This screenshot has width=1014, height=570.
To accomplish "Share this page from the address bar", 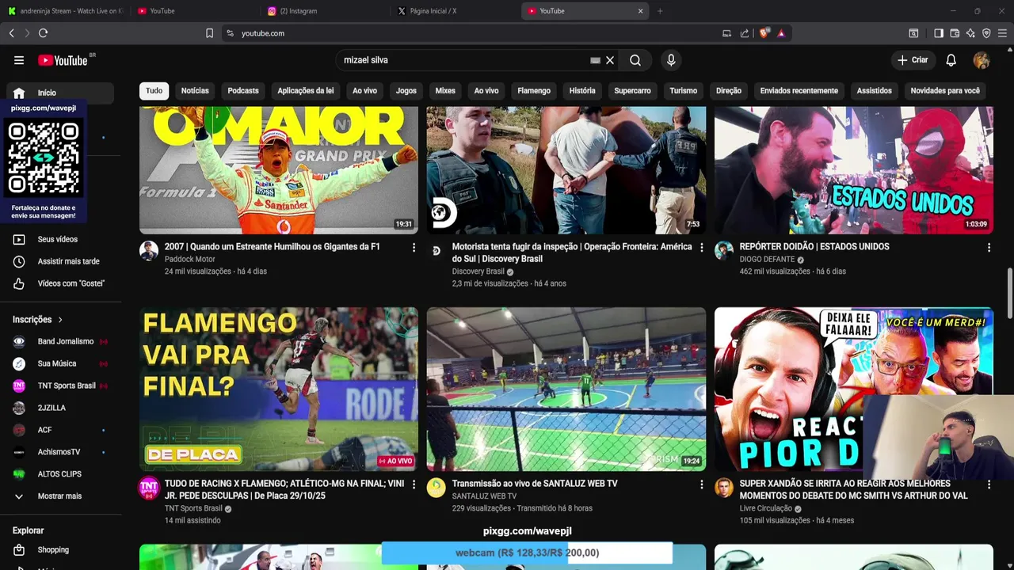I will [745, 33].
